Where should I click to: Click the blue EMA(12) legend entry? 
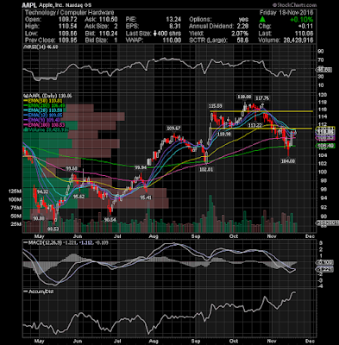[44, 116]
